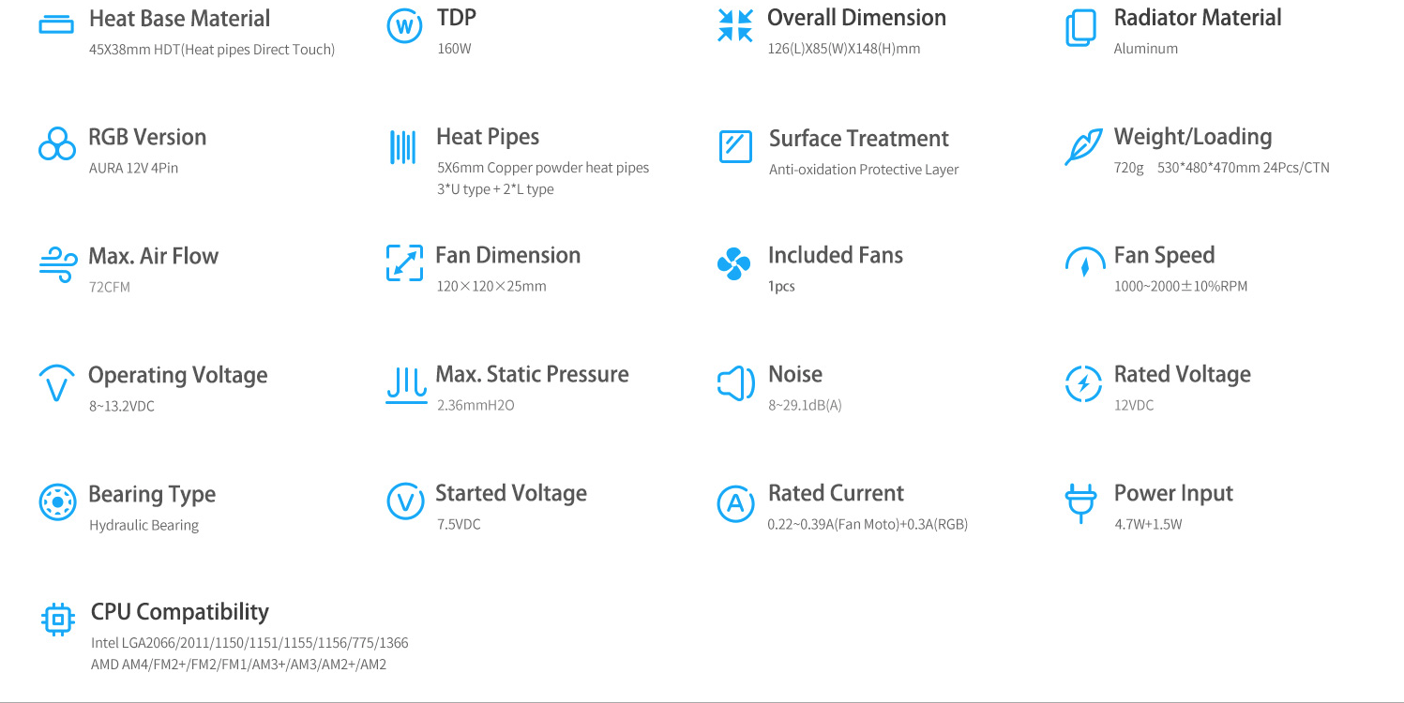The image size is (1404, 703).
Task: Click the Bearing Type heading
Action: tap(152, 494)
